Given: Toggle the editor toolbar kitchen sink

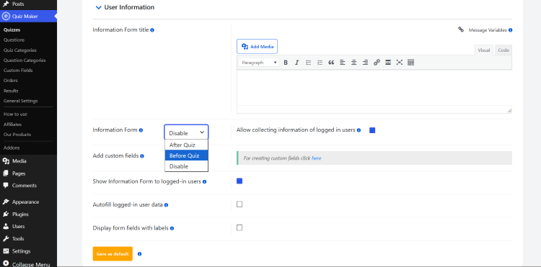Looking at the screenshot, I should [x=410, y=63].
